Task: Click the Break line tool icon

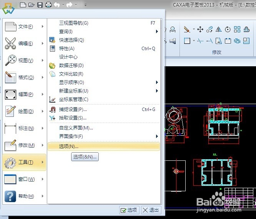Action: [200, 41]
